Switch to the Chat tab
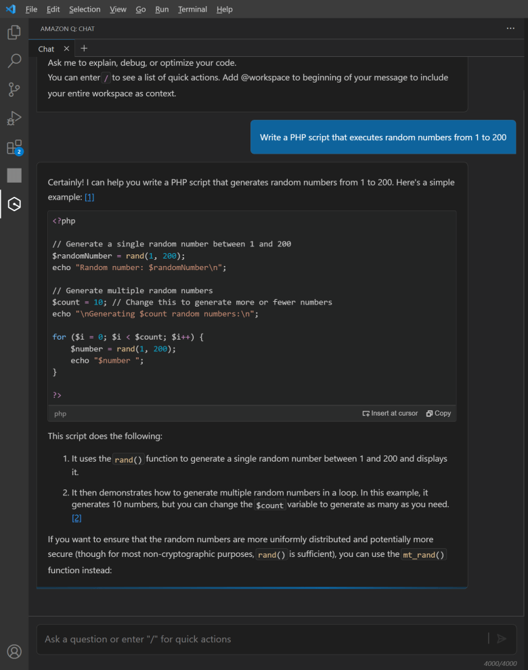 (46, 49)
